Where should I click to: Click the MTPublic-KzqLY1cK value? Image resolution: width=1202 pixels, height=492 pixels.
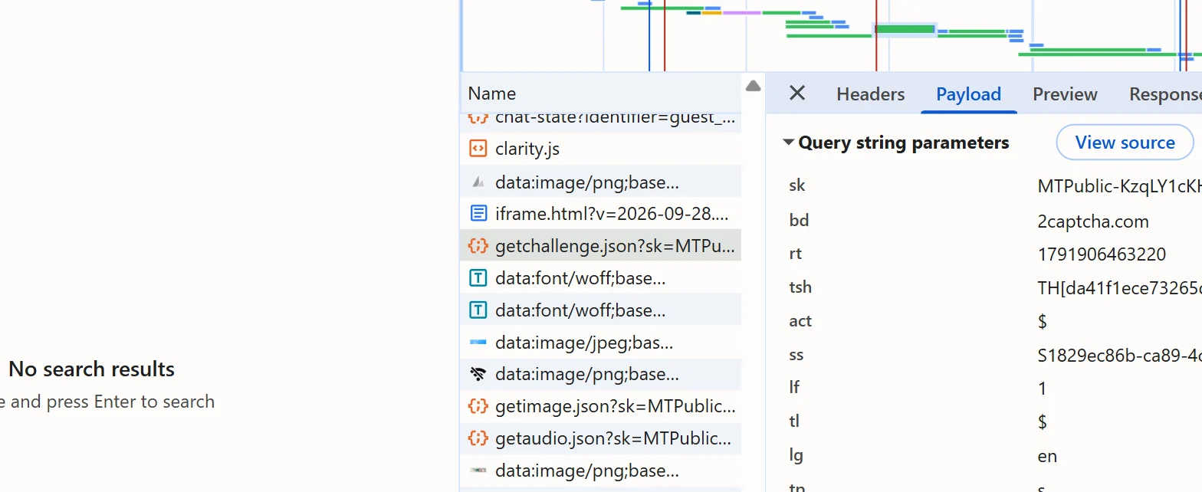tap(1119, 185)
